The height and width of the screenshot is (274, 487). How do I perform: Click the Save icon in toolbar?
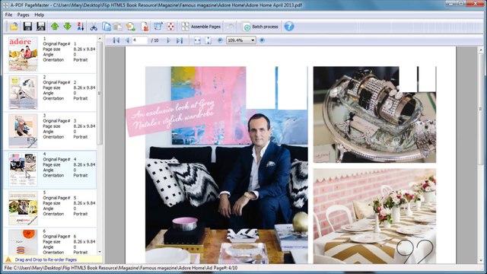(27, 27)
